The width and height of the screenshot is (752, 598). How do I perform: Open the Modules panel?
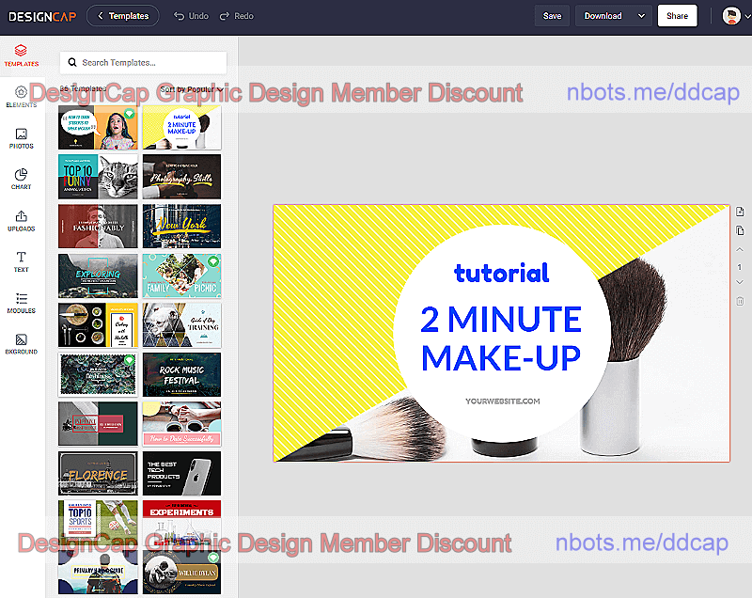[x=21, y=303]
